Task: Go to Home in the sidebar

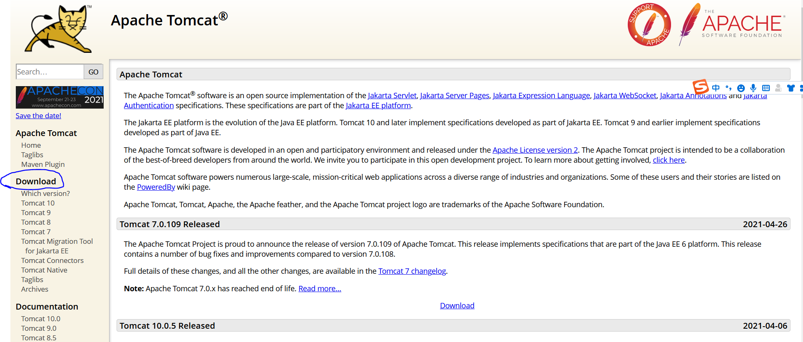Action: 31,145
